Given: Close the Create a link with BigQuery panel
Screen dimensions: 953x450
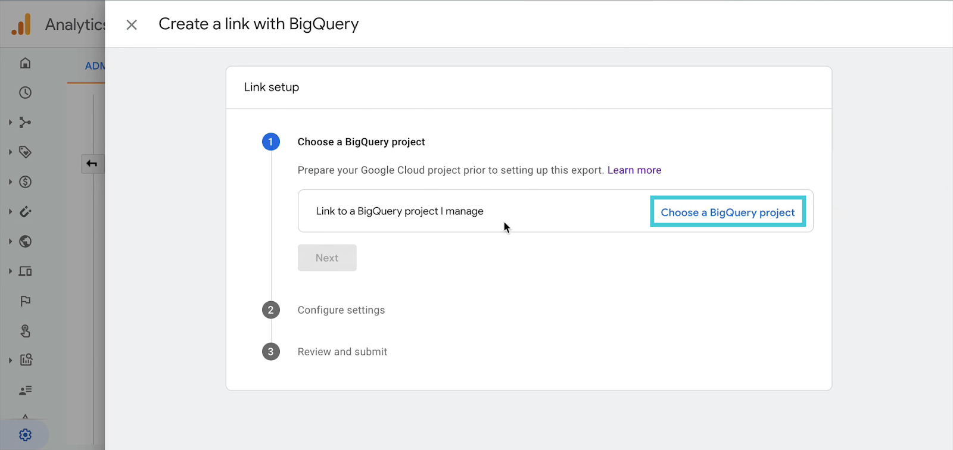Looking at the screenshot, I should coord(132,24).
